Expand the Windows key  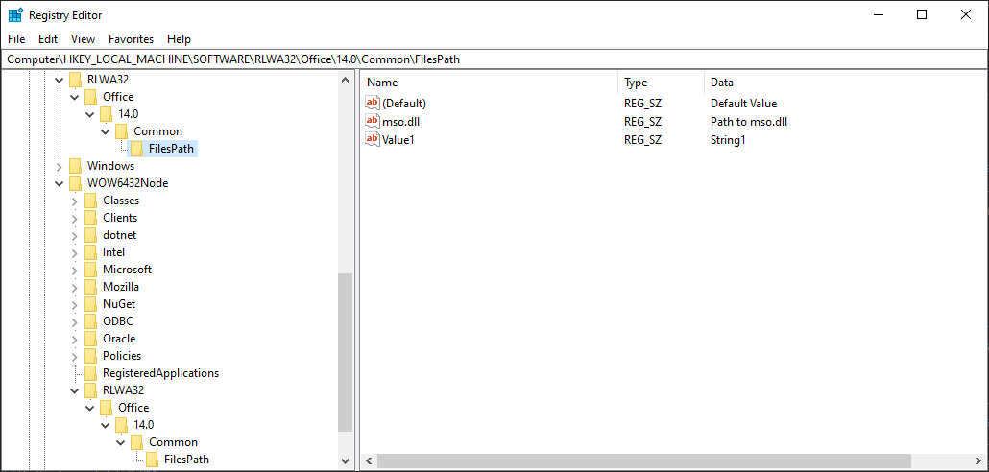[x=60, y=166]
